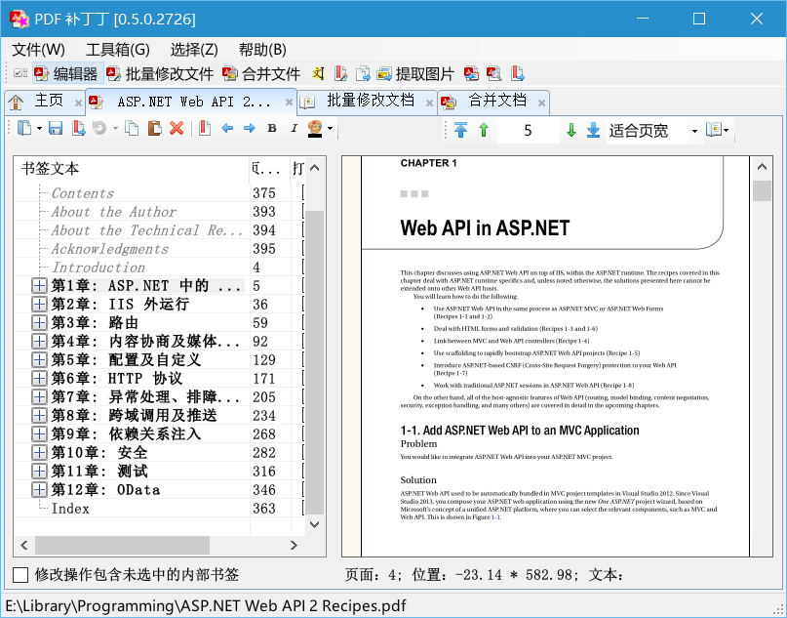Click the 提取图片 extract images button
Viewport: 787px width, 618px height.
(415, 74)
